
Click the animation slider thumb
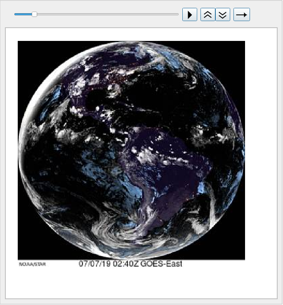tap(35, 14)
